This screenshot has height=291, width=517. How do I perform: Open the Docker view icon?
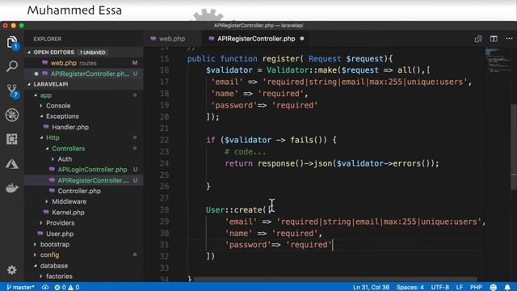point(12,188)
